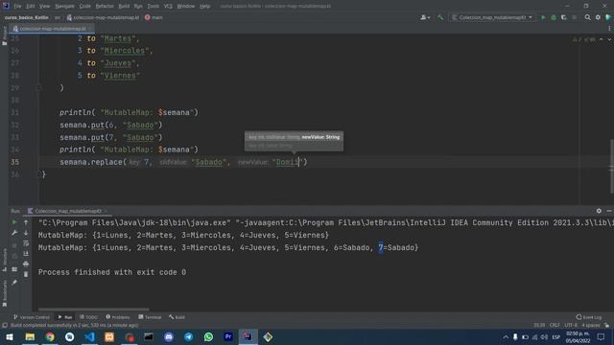This screenshot has width=614, height=345.
Task: Open the Build menu
Action: tap(124, 7)
